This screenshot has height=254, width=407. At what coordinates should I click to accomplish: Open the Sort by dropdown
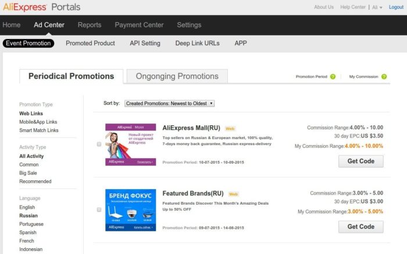pos(170,103)
